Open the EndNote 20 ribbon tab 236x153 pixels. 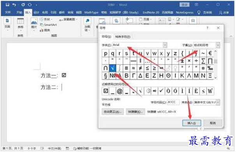tap(151, 12)
